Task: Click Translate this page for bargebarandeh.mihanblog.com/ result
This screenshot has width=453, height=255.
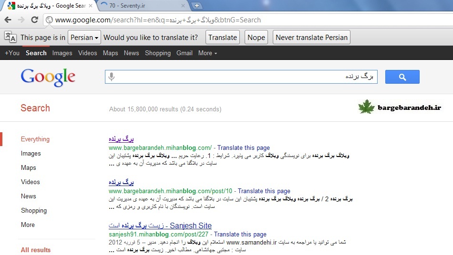Action: (244, 148)
